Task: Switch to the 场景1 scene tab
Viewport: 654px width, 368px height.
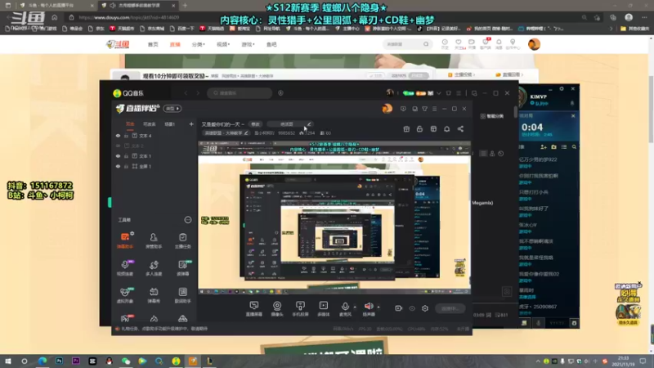Action: pyautogui.click(x=170, y=124)
